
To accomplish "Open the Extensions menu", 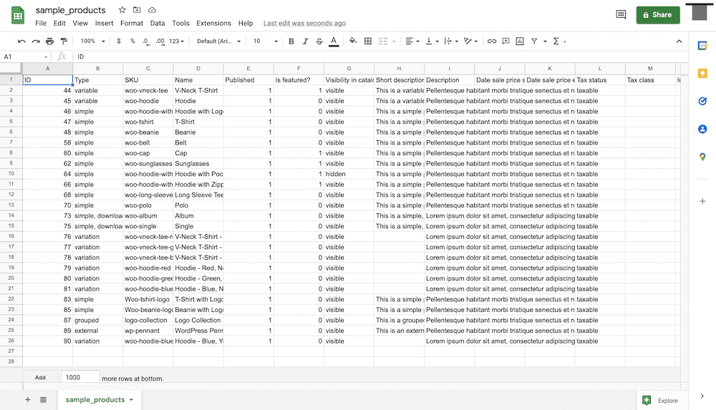I will coord(213,23).
